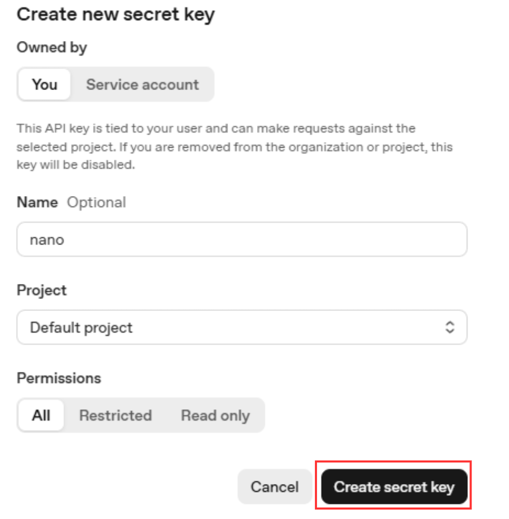Focus the Name field containing "nano"
This screenshot has width=509, height=519.
coord(241,240)
